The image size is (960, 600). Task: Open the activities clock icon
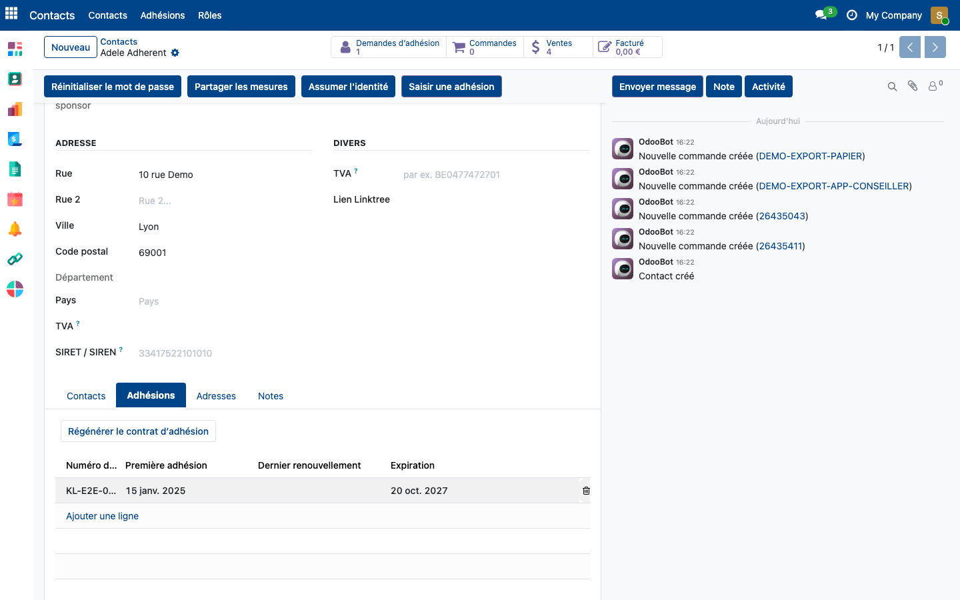[851, 15]
